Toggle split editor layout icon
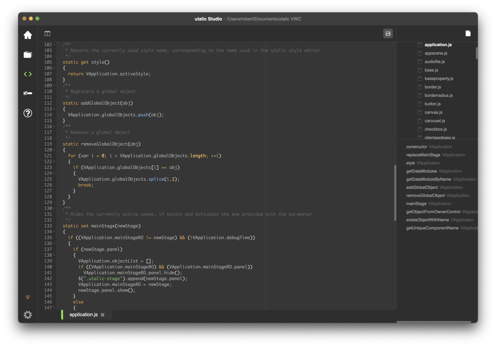The width and height of the screenshot is (496, 347). tap(47, 34)
